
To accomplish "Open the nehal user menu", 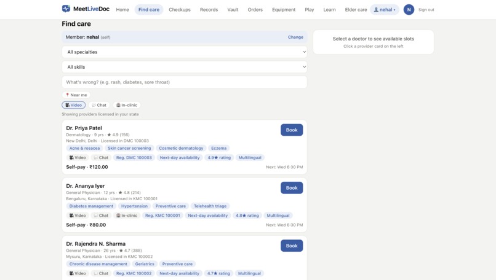I will pos(385,10).
